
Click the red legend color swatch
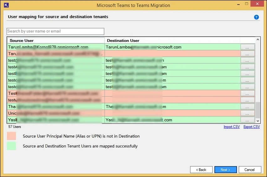point(11,136)
